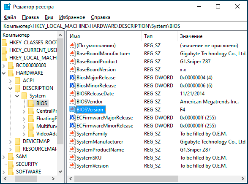Screen dimensions: 248x184
Task: Click the tree pane horizontal scroll right arrow
Action: [x=53, y=179]
